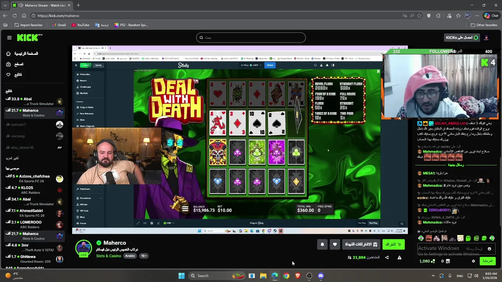Click the gifted subscriptions button
This screenshot has height=282, width=502.
pyautogui.click(x=361, y=244)
